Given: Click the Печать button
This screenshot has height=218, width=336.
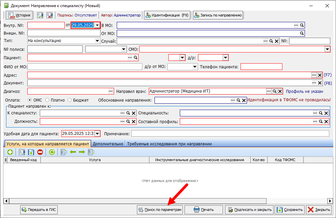Looking at the screenshot, I should [203, 210].
